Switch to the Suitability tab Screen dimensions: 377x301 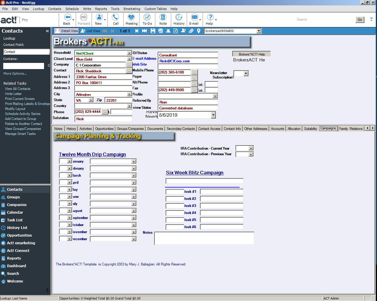click(310, 129)
